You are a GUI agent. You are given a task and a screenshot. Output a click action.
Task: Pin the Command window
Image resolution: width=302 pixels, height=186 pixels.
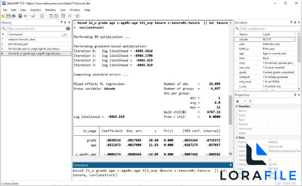(231, 165)
